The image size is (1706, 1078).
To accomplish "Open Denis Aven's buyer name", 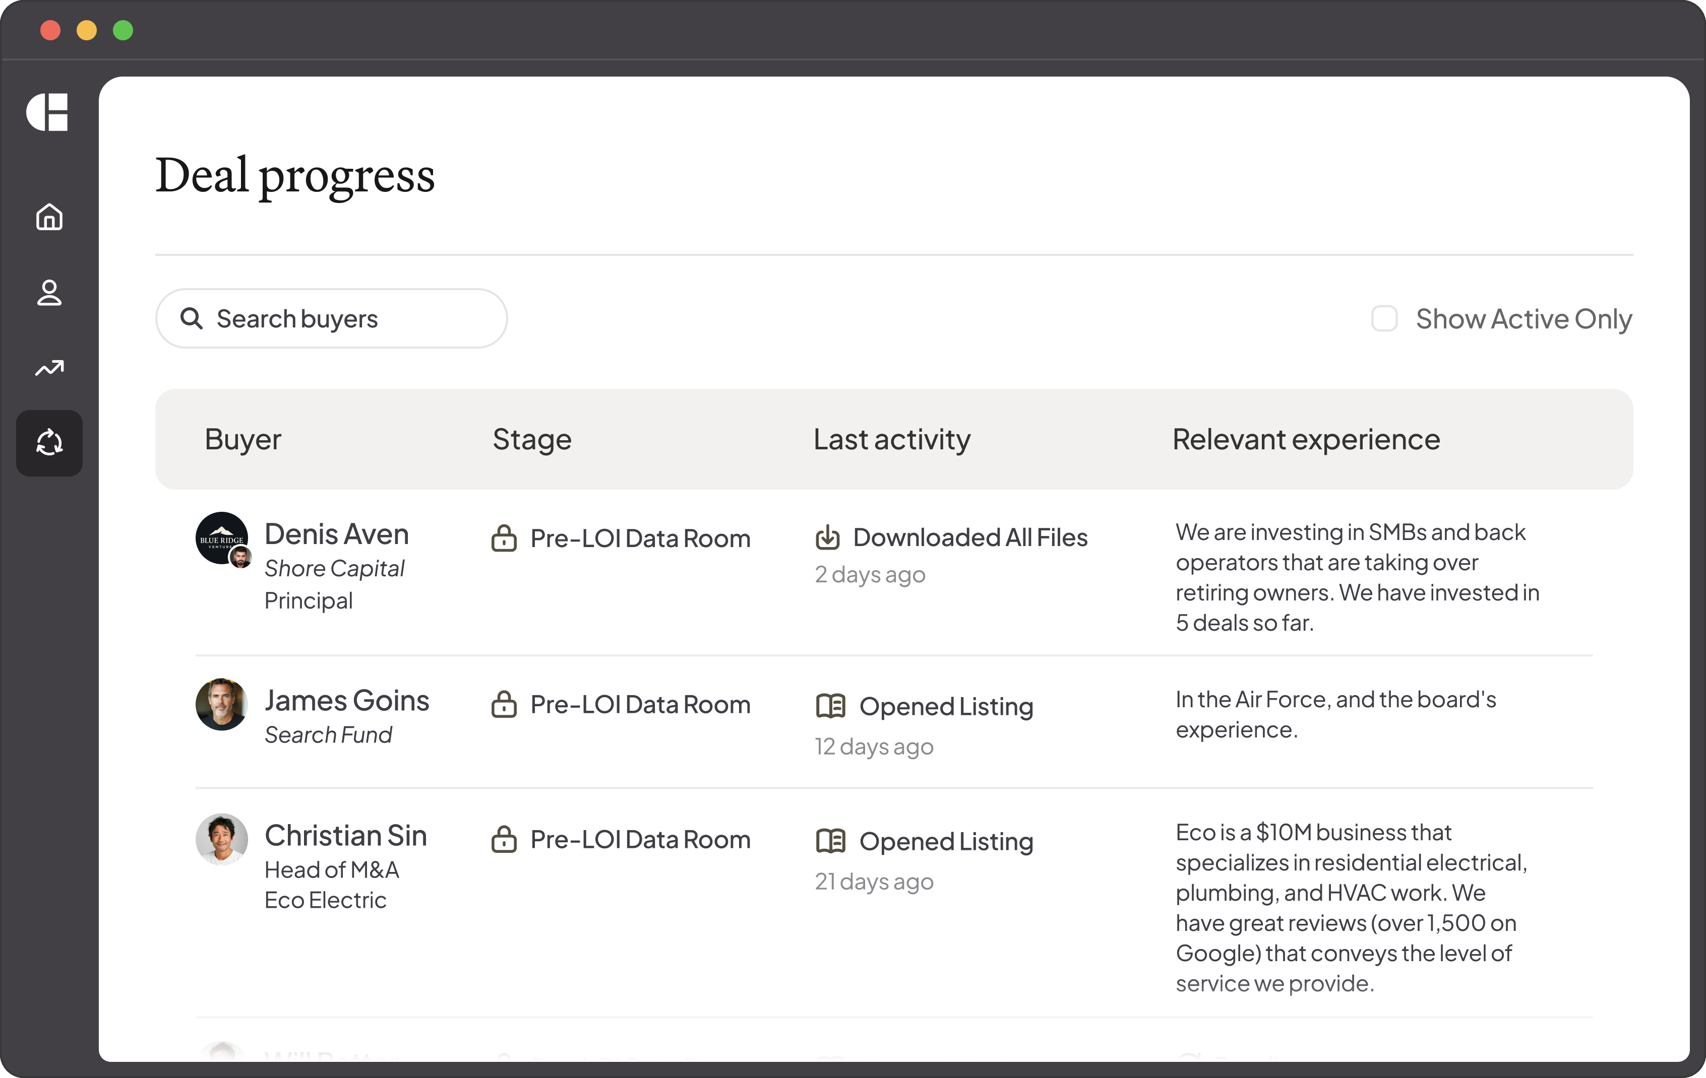I will coord(337,534).
